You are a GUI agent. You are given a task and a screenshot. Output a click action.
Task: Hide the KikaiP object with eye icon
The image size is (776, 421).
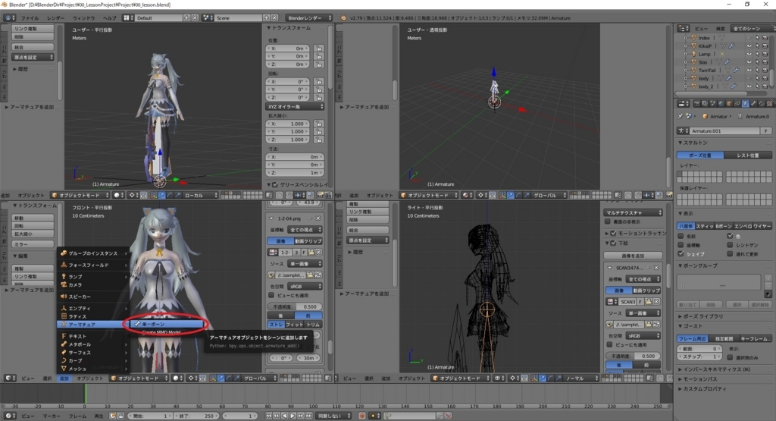749,46
